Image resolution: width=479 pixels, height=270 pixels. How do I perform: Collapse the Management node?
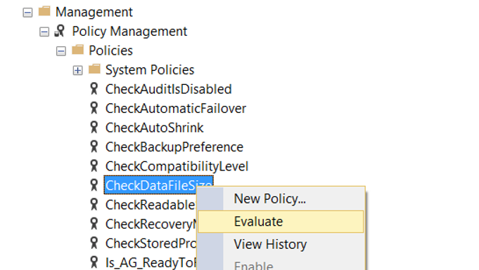(27, 13)
